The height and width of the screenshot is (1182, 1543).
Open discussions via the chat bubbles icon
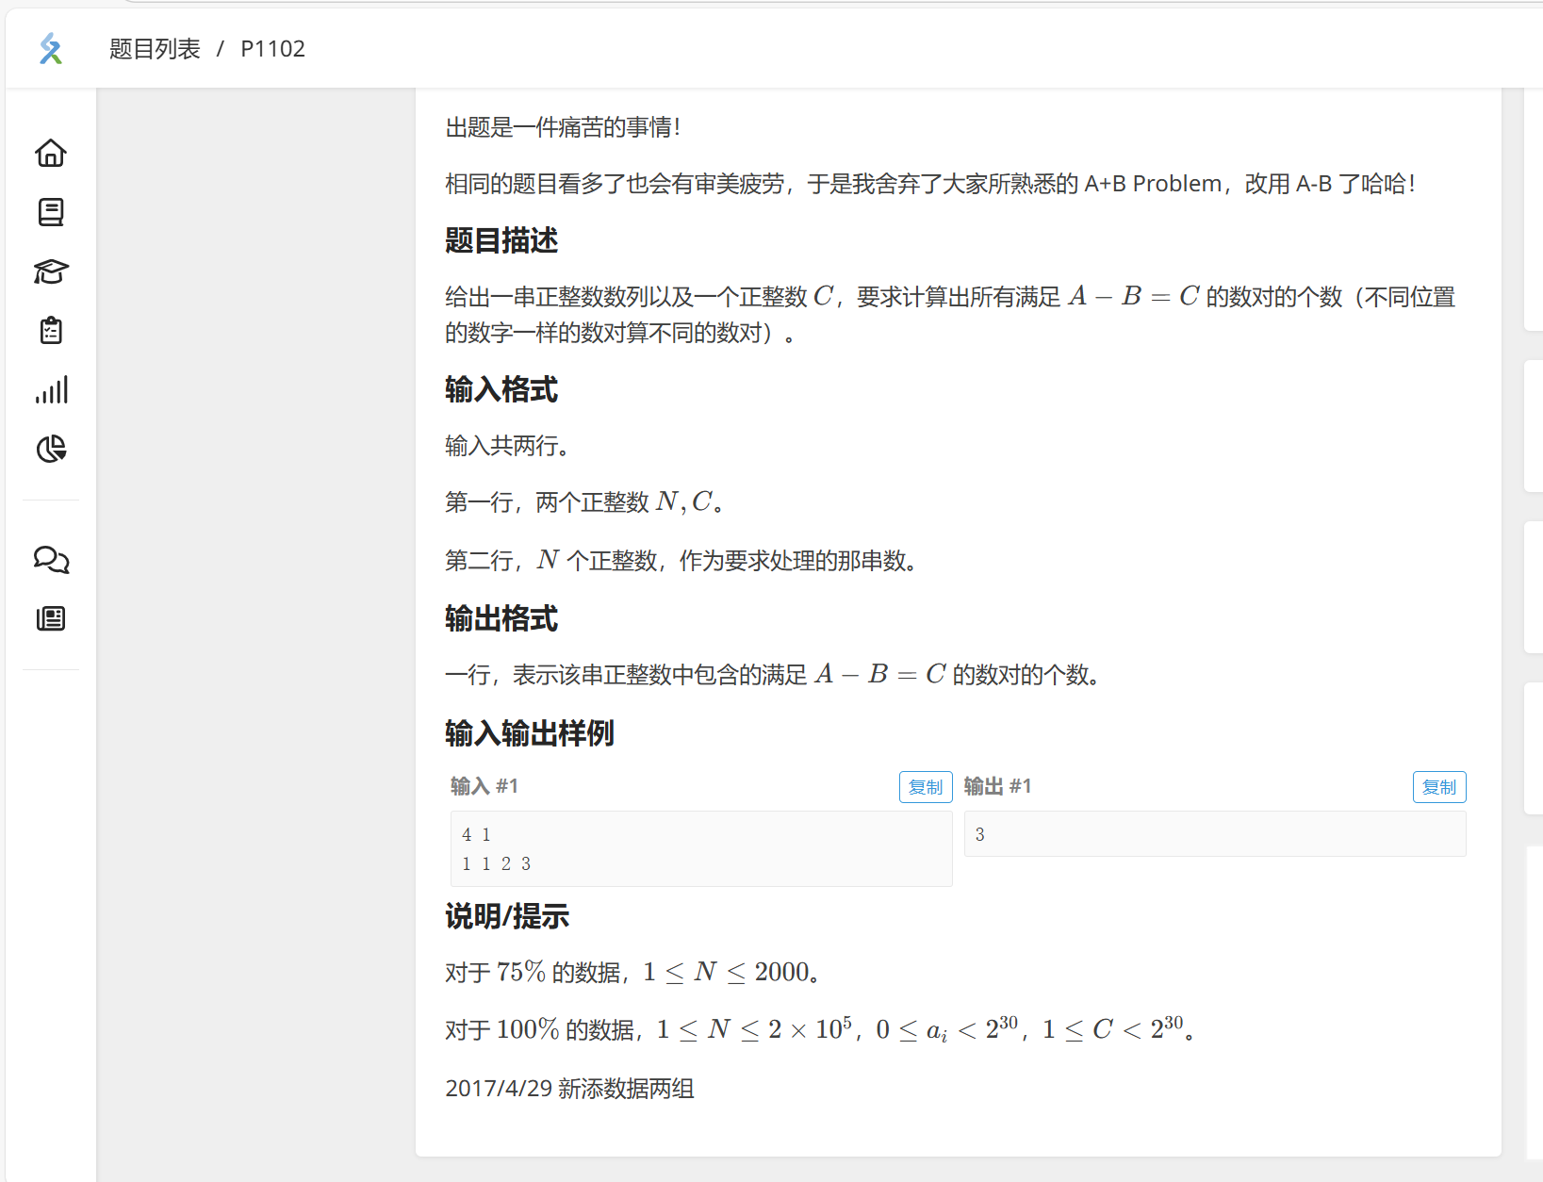51,560
